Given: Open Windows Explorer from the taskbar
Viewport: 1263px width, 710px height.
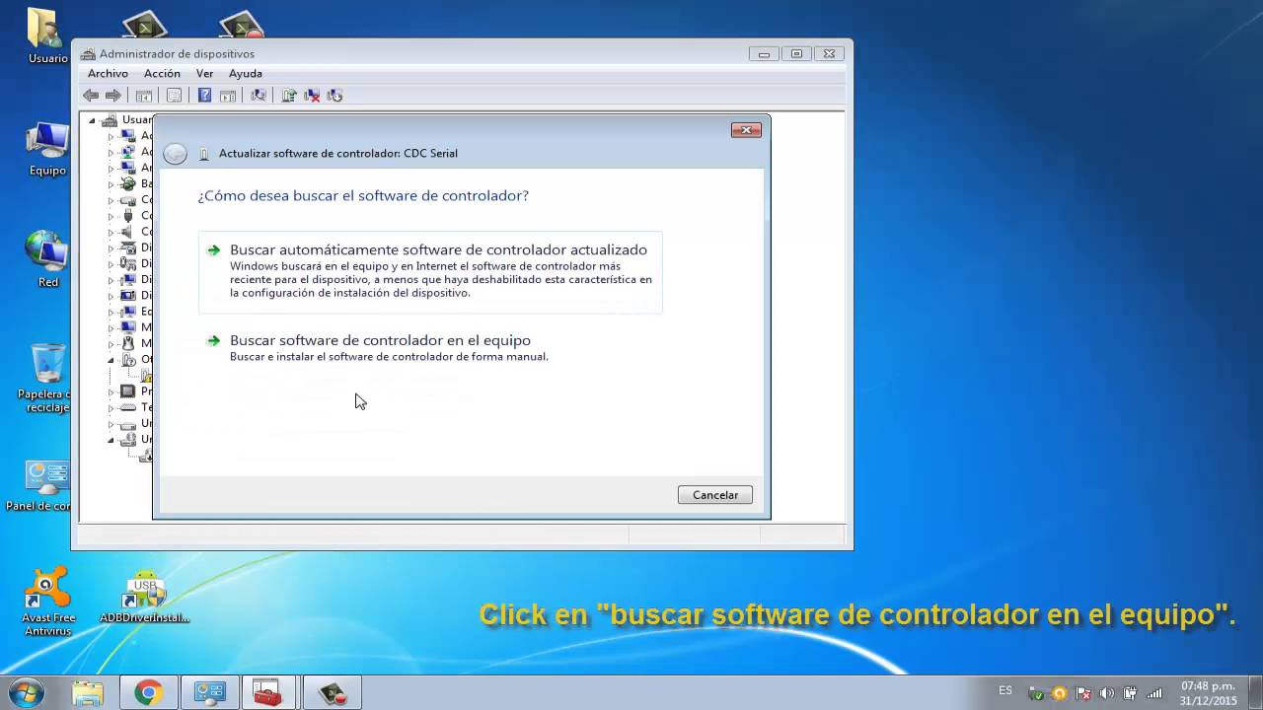Looking at the screenshot, I should coord(88,693).
